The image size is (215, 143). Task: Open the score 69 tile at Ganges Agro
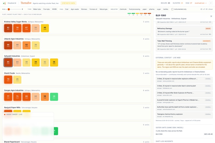26,97
